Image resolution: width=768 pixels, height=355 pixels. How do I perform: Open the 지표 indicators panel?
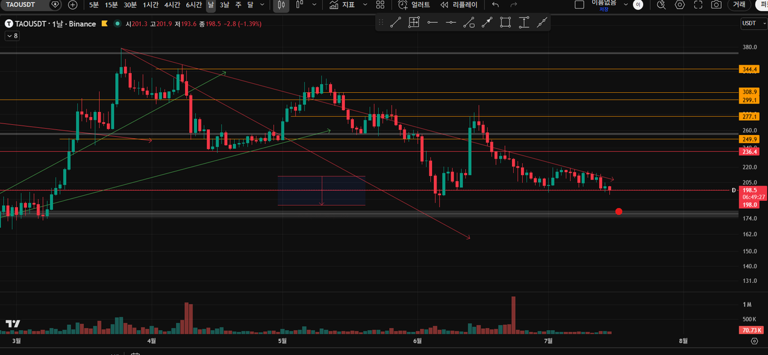342,4
